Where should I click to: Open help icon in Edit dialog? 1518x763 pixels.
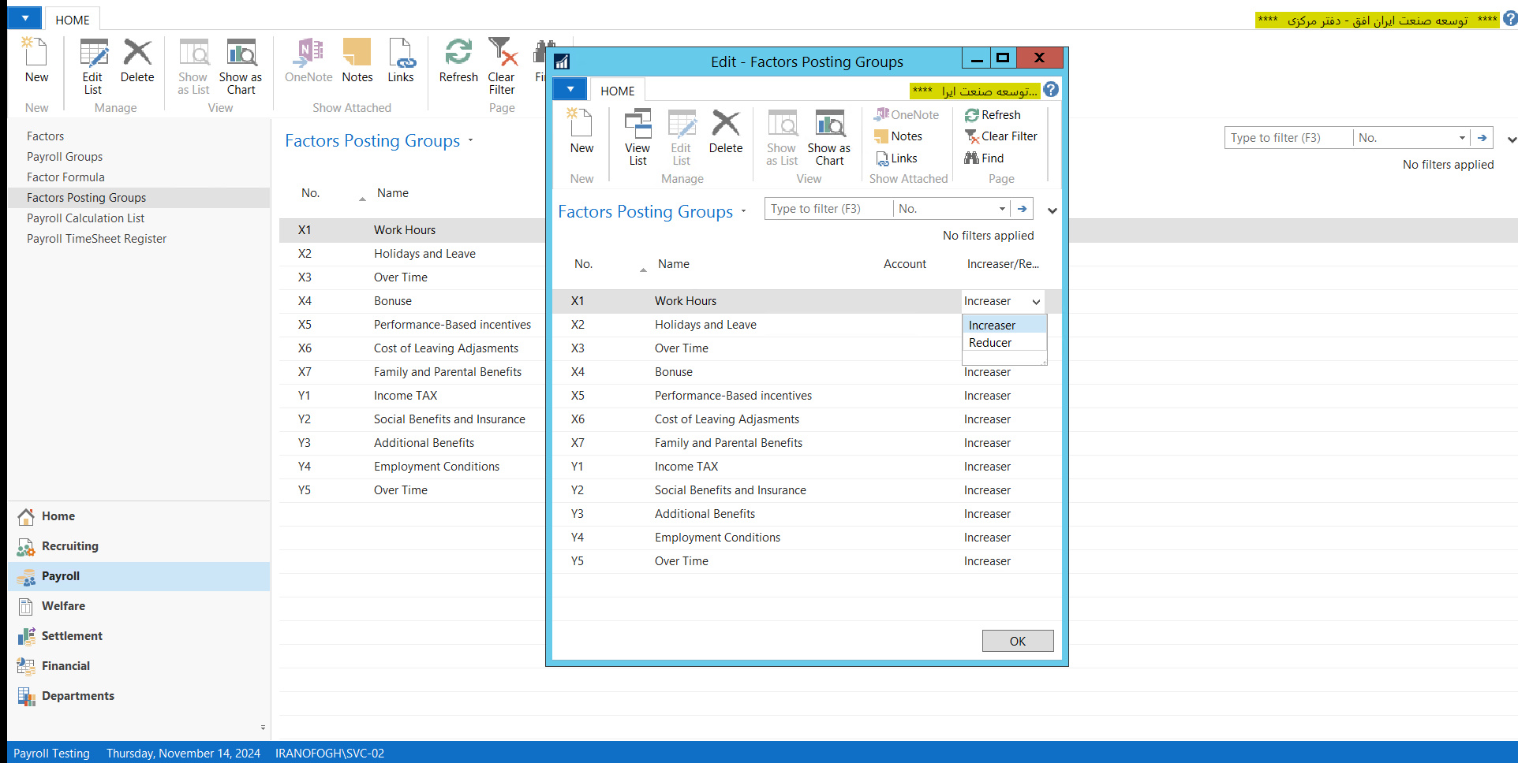coord(1051,90)
